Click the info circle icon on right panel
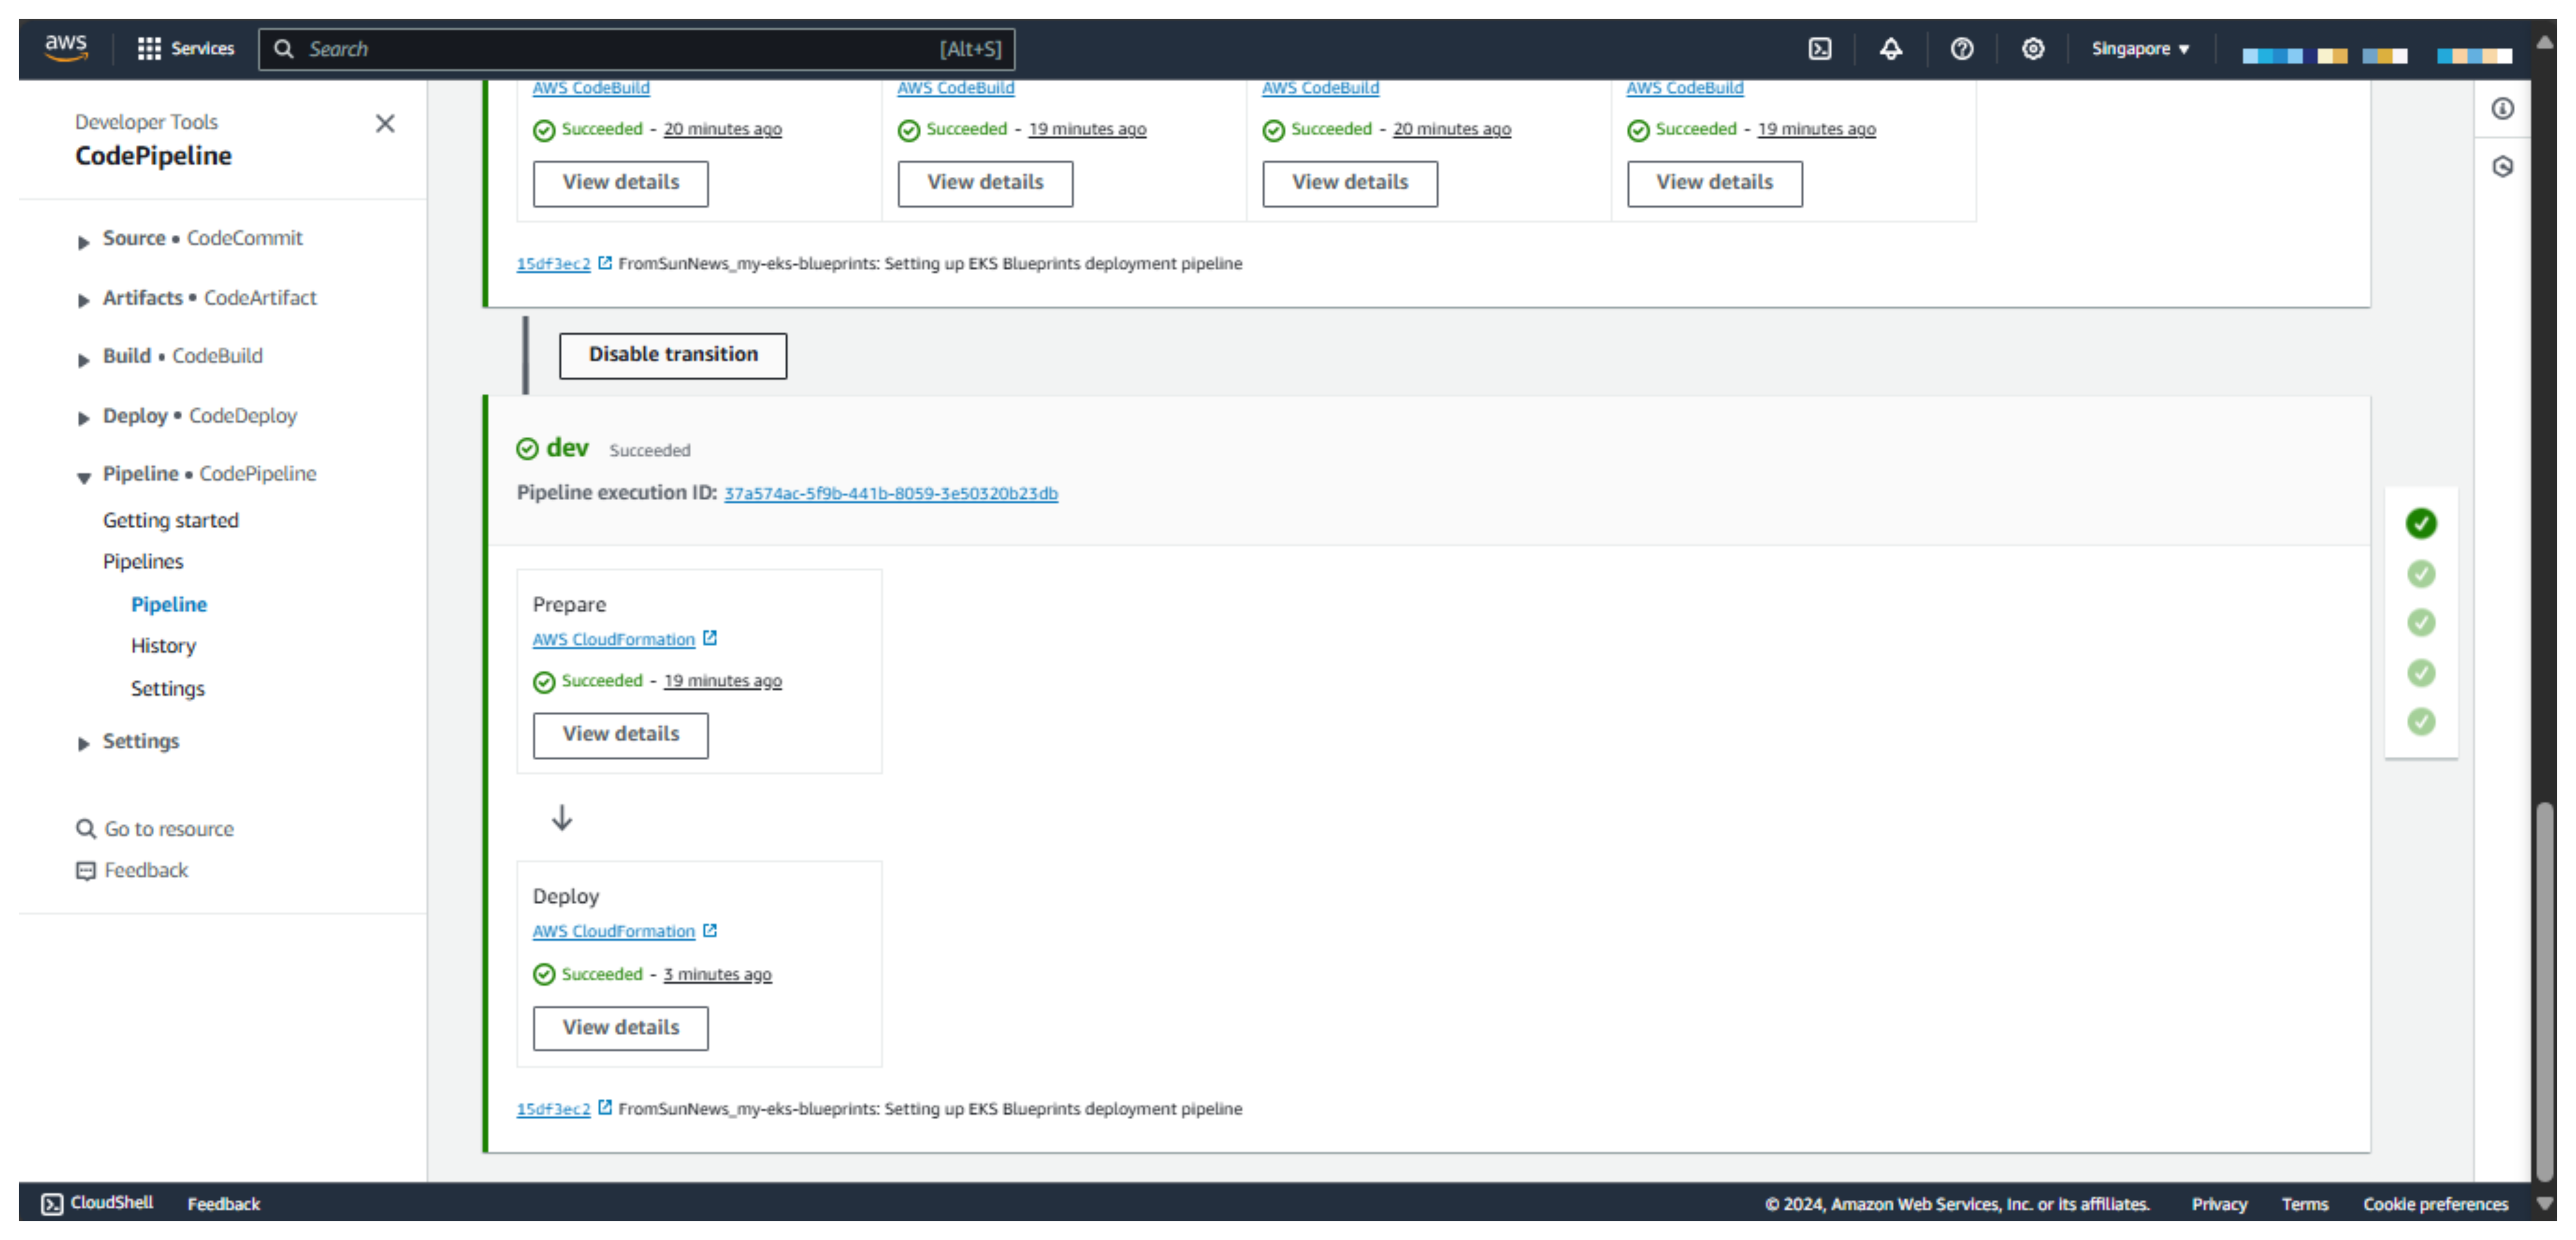The width and height of the screenshot is (2576, 1240). (2504, 108)
